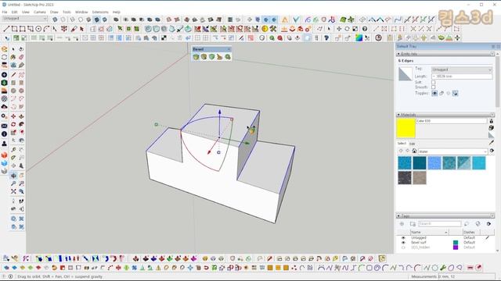Toggle the Soft checkbox

click(x=433, y=82)
